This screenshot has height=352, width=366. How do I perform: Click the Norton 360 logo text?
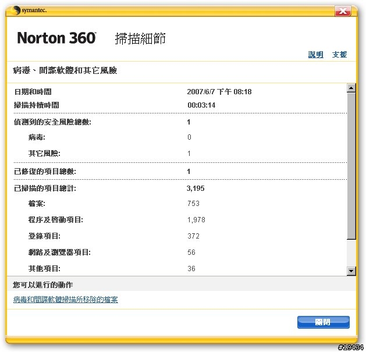click(x=56, y=38)
